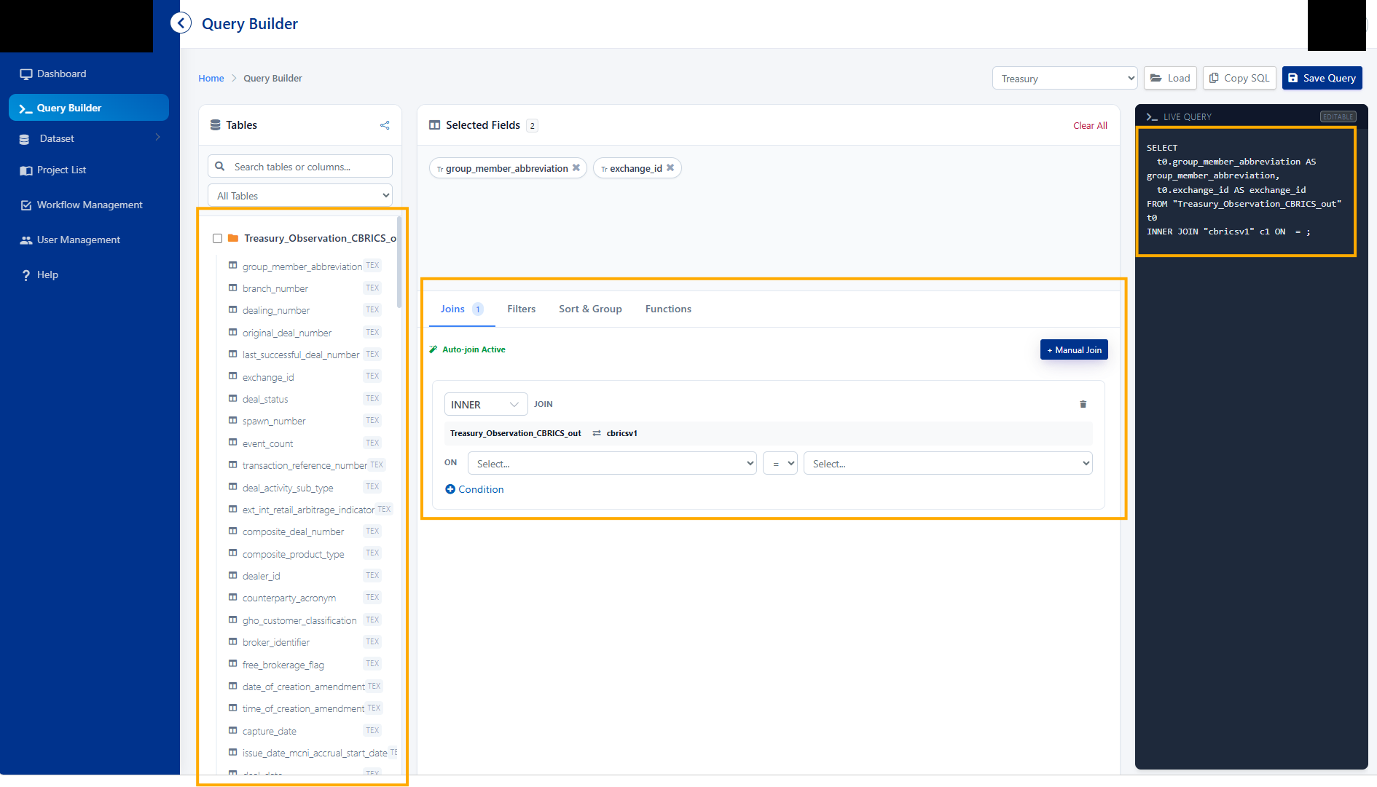The height and width of the screenshot is (787, 1377).
Task: Click the column icon beside deal_activity_sub_type
Action: tap(233, 486)
